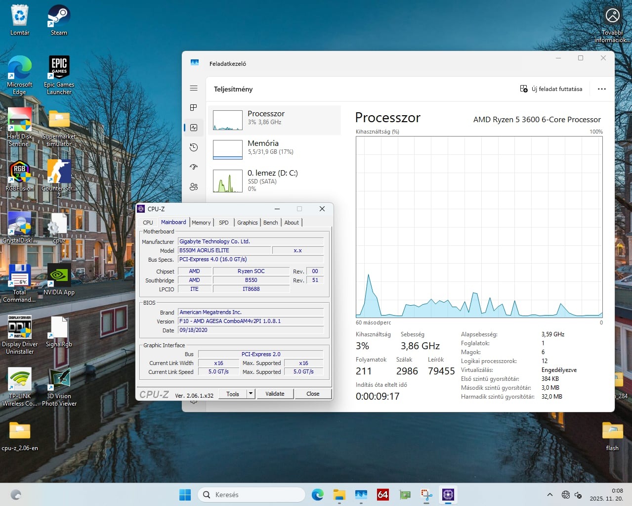Click the 'IT8688' LPCIO value in CPU-Z

pyautogui.click(x=251, y=289)
